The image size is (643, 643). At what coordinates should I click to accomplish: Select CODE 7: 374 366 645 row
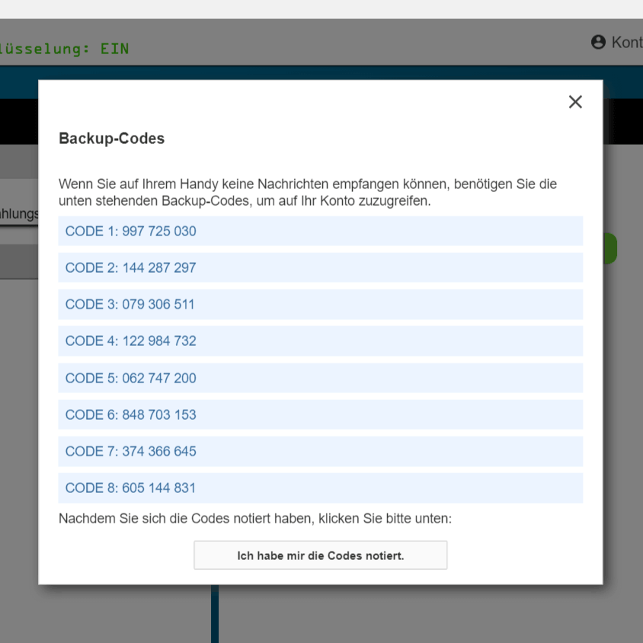click(x=320, y=451)
